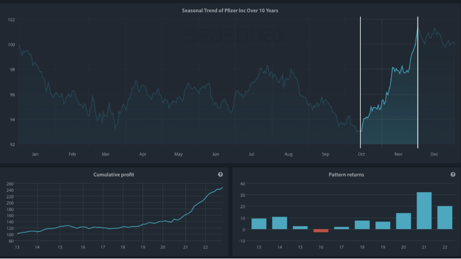Select the 2021 pattern returns bar
The image size is (461, 259).
click(x=424, y=211)
